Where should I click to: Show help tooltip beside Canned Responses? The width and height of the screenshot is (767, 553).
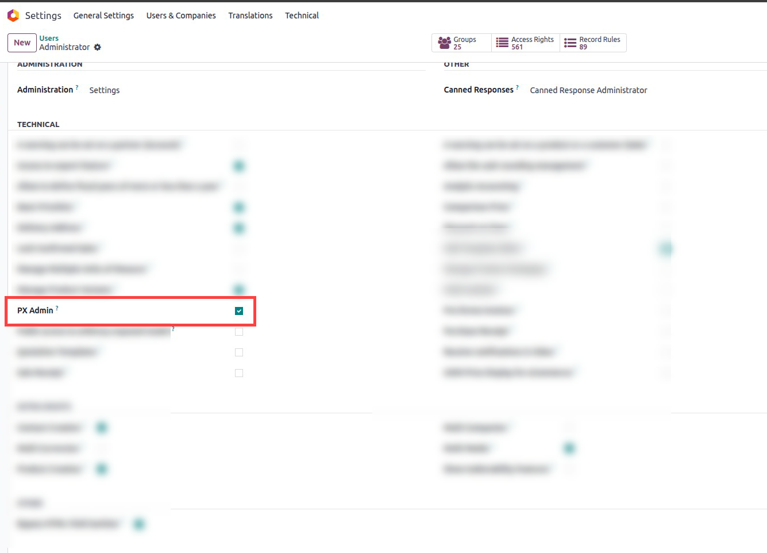517,87
